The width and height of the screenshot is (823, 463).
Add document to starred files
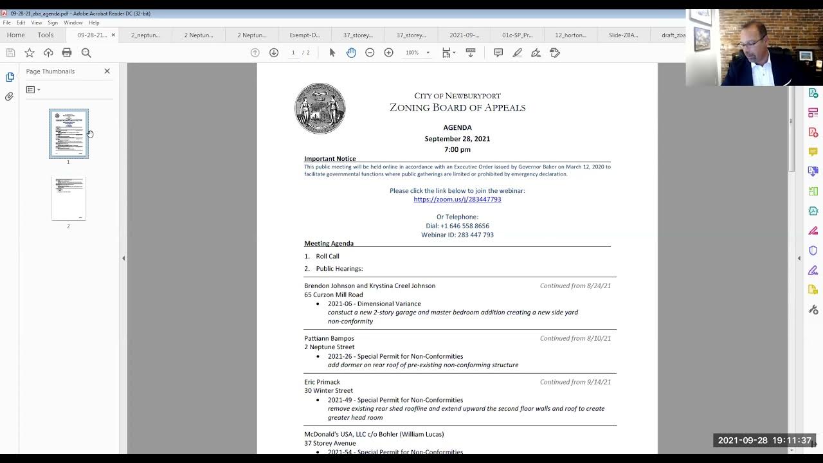[29, 53]
